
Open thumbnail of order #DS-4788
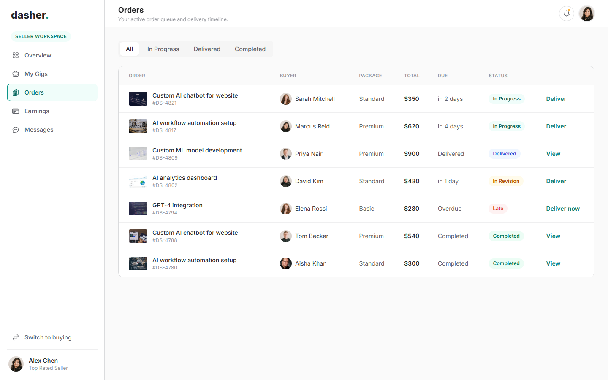[138, 236]
